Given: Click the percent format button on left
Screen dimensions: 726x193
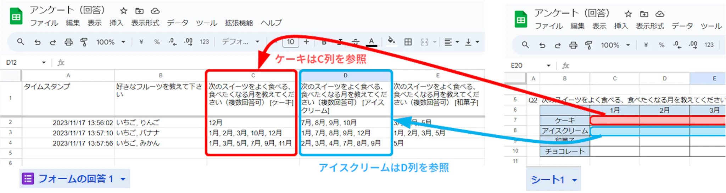Looking at the screenshot, I should pyautogui.click(x=157, y=42).
